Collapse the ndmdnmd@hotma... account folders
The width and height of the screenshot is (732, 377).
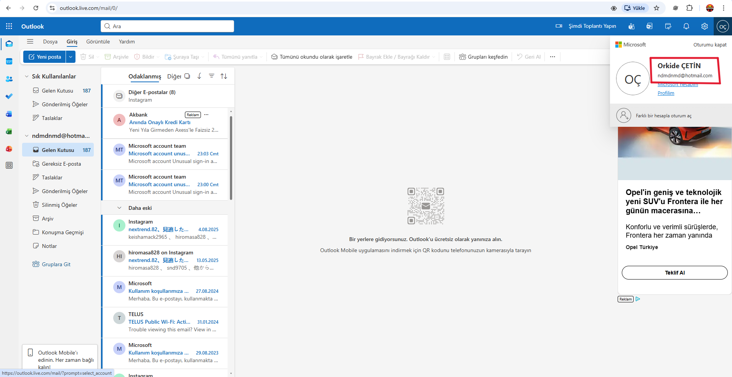tap(27, 136)
